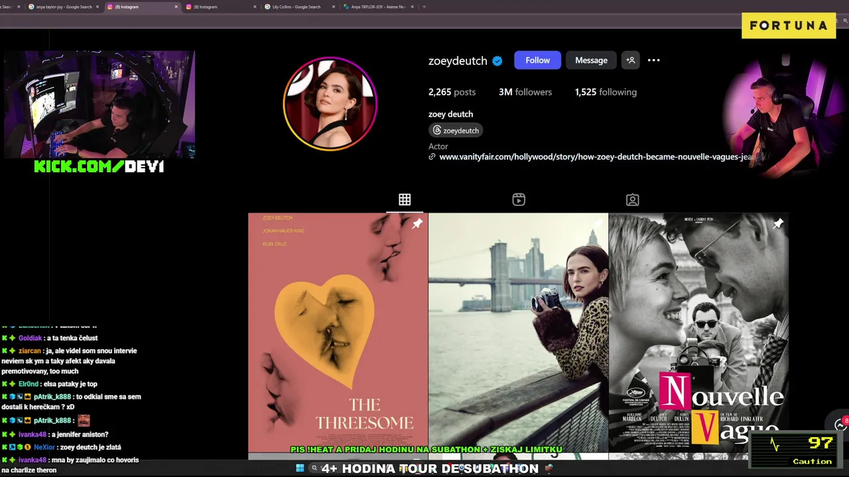Open the vanityfair.com bio link

598,157
